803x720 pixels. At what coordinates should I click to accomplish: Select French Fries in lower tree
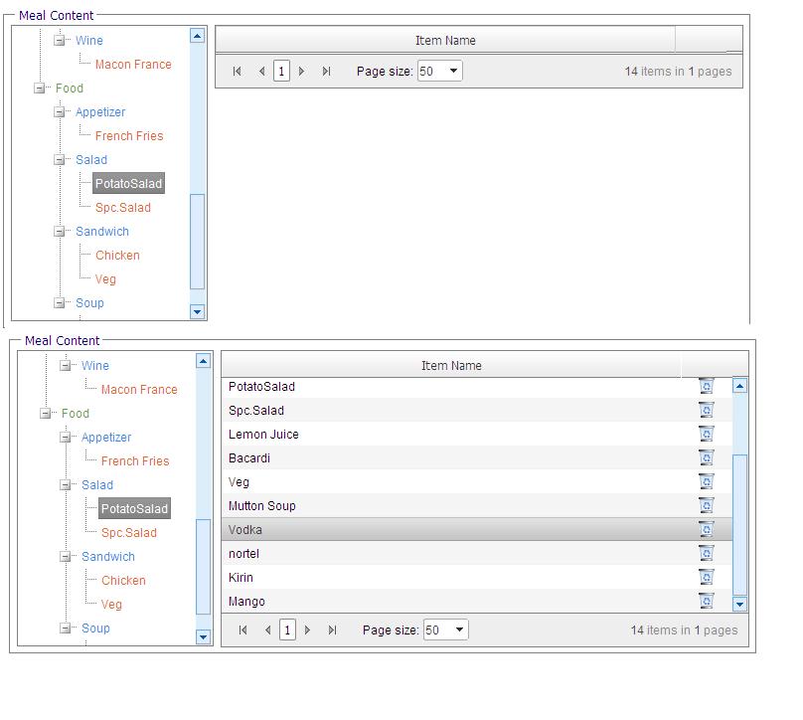tap(135, 461)
